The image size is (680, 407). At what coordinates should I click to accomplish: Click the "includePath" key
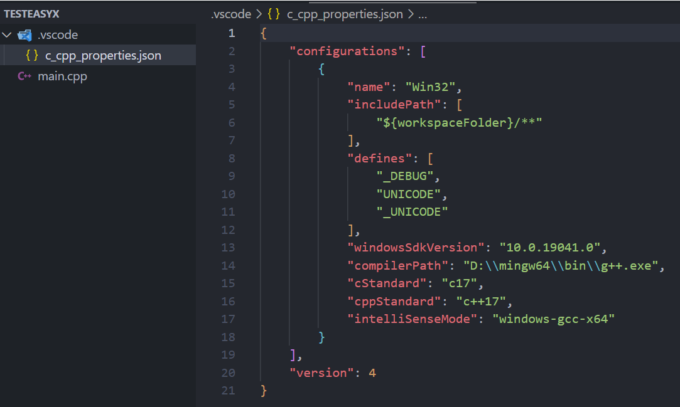tap(394, 105)
